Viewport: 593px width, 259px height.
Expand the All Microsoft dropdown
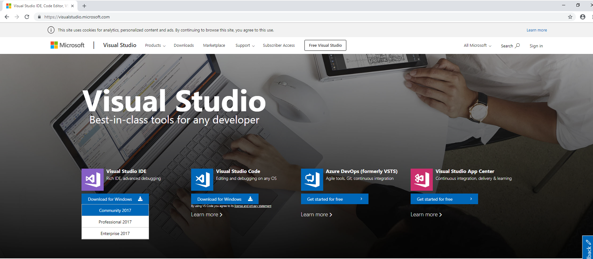coord(477,46)
